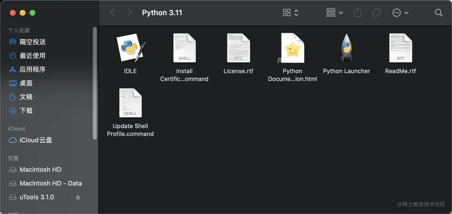Open the grouping options dropdown
The image size is (452, 214).
tap(335, 13)
